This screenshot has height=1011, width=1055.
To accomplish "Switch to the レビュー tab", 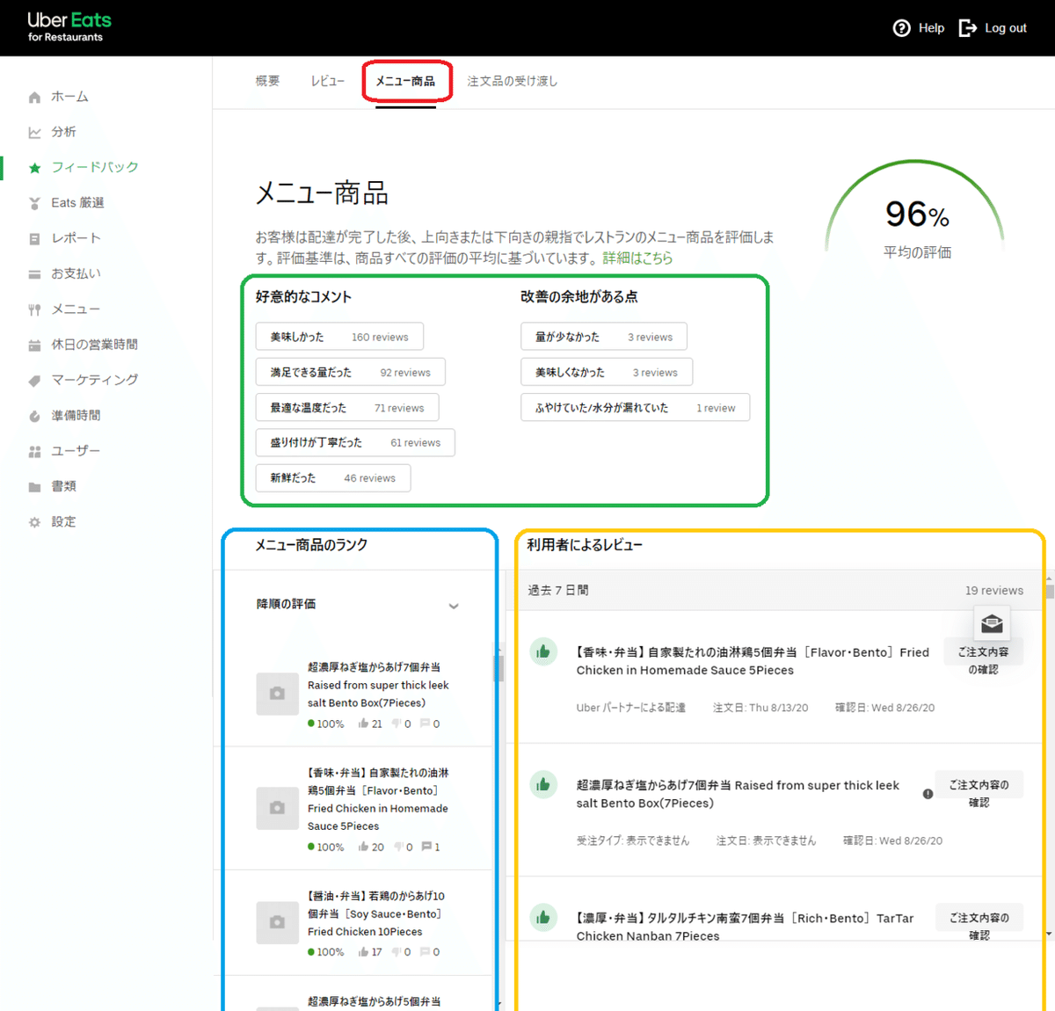I will [327, 81].
